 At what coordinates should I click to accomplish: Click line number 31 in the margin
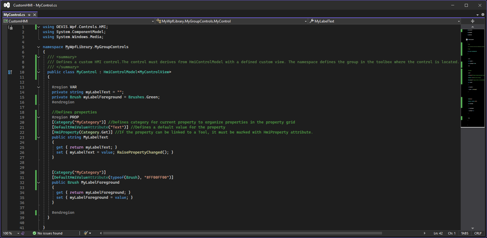[x=22, y=177]
